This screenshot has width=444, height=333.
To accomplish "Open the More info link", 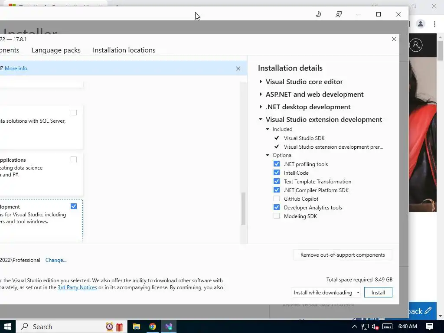I will tap(16, 68).
